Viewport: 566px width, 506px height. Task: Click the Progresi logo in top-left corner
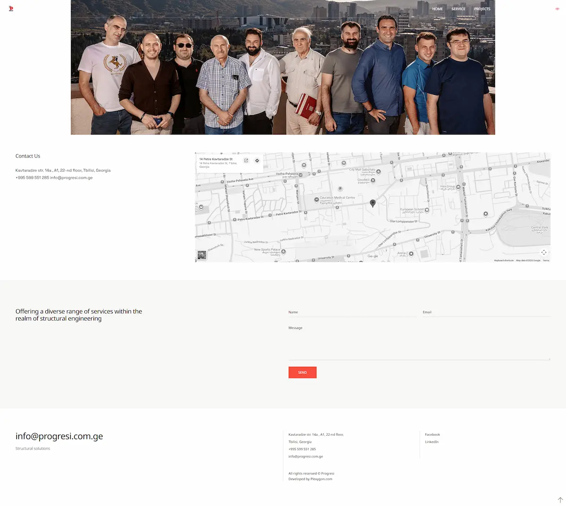coord(11,8)
